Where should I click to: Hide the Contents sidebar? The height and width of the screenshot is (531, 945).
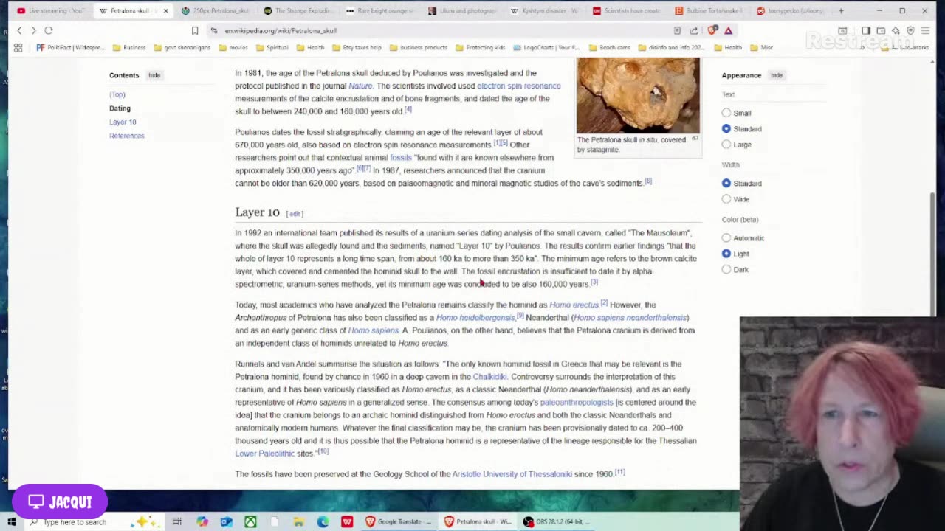click(154, 75)
